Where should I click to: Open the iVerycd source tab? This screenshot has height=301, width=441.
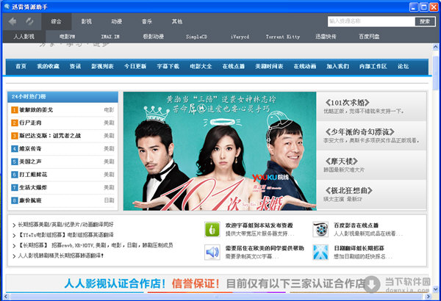(x=240, y=37)
